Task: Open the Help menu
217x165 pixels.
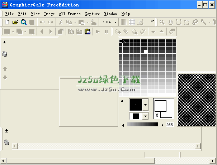Action: [x=126, y=14]
